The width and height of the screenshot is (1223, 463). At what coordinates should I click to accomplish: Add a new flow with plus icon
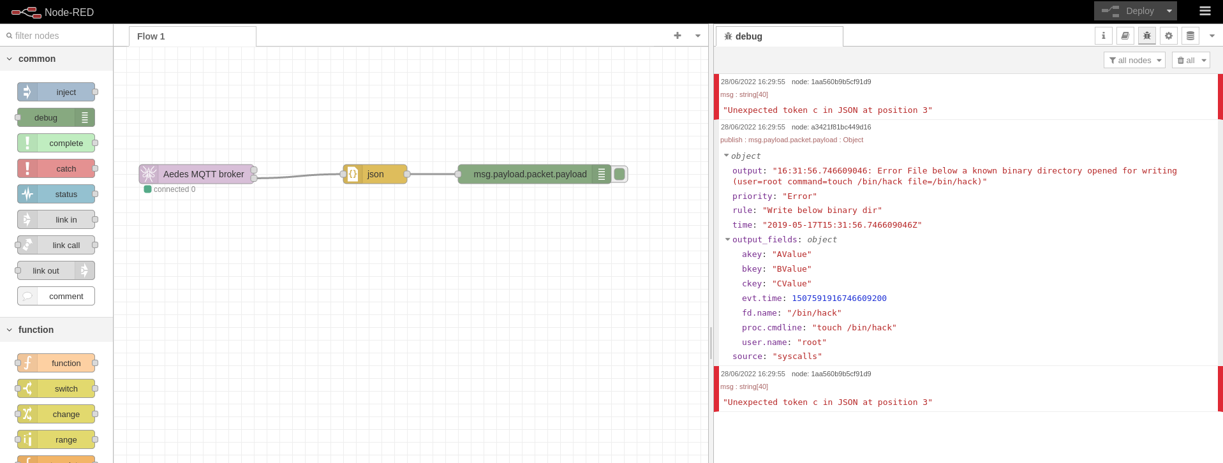[x=677, y=36]
